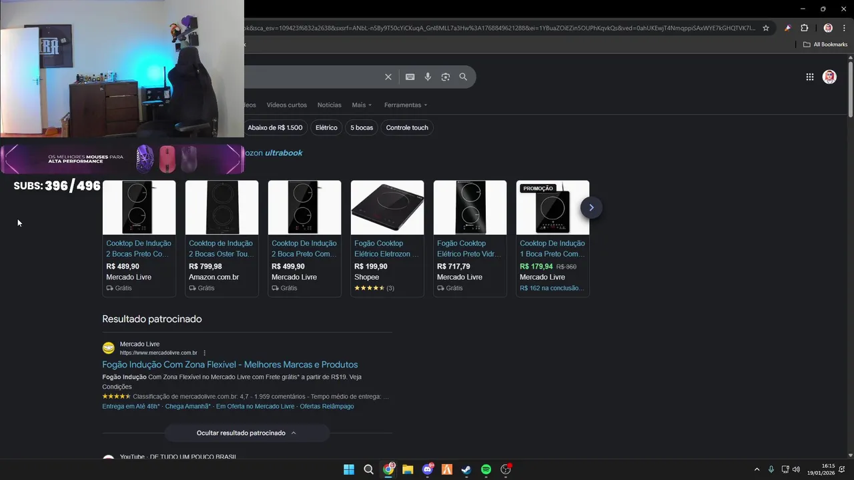
Task: Open Fogão Cooktop Elétrico Preto Vidr… R$ 717,79
Action: [470, 249]
